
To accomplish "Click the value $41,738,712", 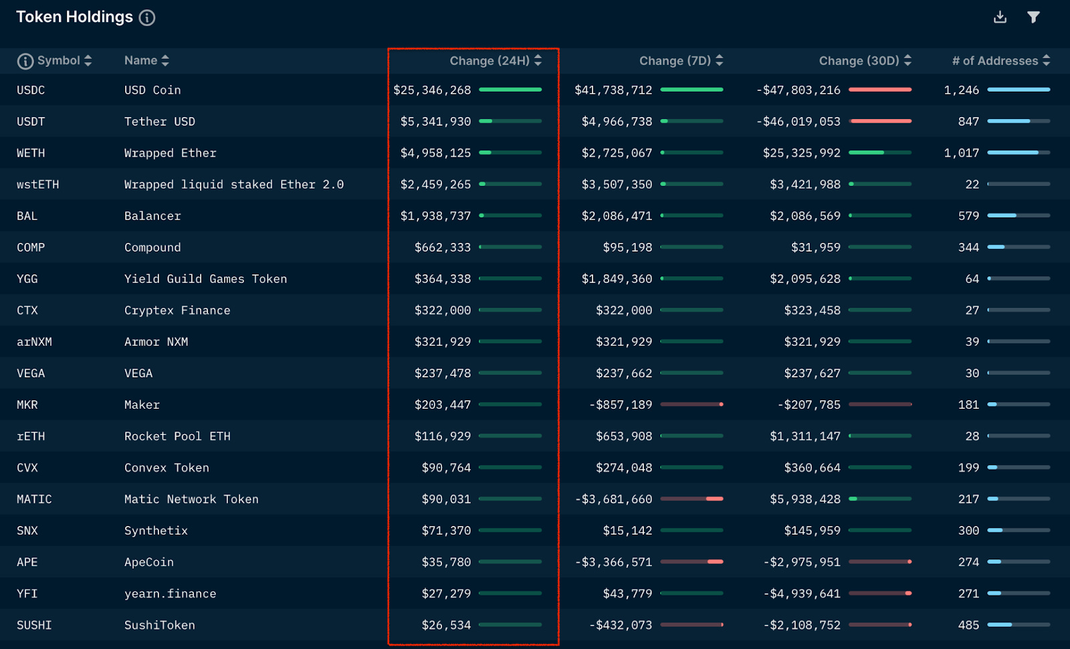I will pyautogui.click(x=613, y=90).
